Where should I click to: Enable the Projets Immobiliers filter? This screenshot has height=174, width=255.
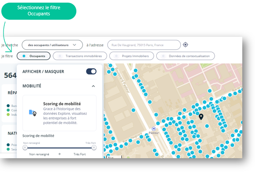[132, 56]
